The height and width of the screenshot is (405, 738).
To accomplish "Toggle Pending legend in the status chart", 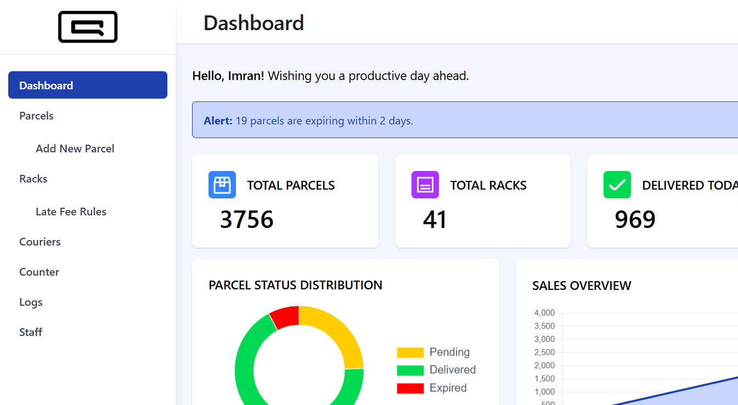I will click(449, 352).
